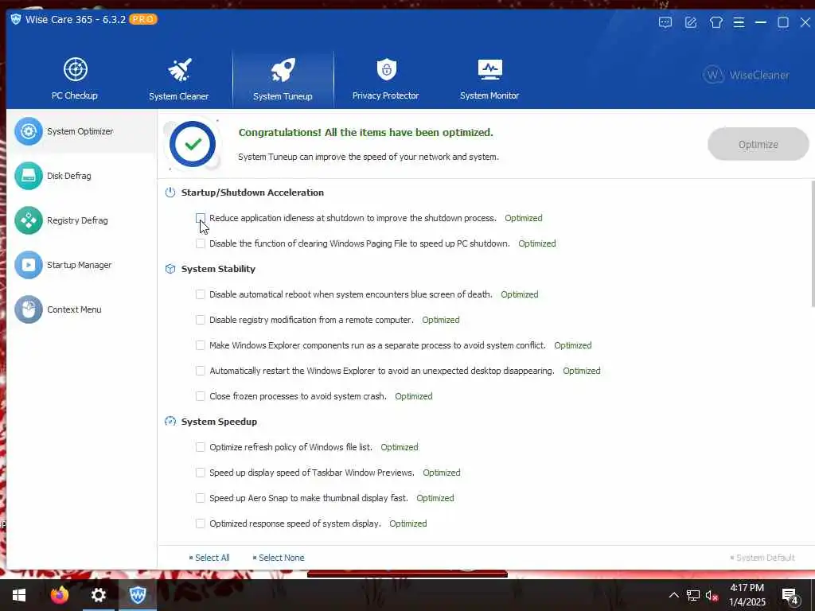Click the 'Startup/Shutdown Acceleration' heading
815x611 pixels.
pyautogui.click(x=252, y=193)
